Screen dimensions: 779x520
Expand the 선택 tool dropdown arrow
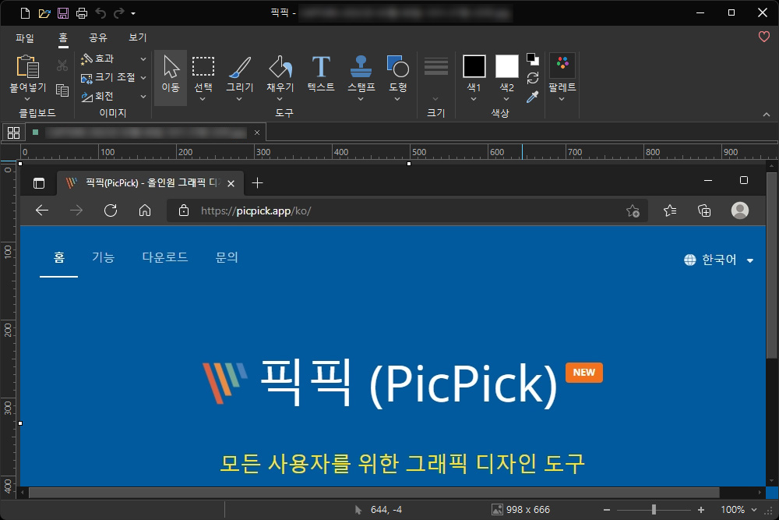pyautogui.click(x=203, y=99)
